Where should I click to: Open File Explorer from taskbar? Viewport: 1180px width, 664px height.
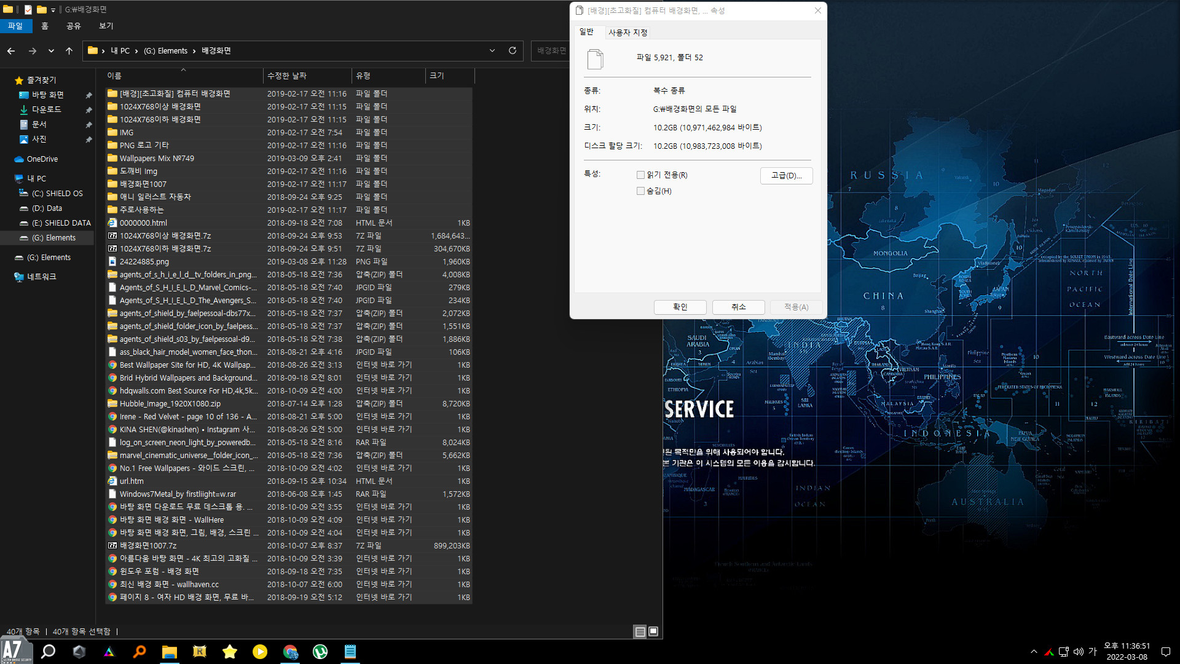(169, 652)
